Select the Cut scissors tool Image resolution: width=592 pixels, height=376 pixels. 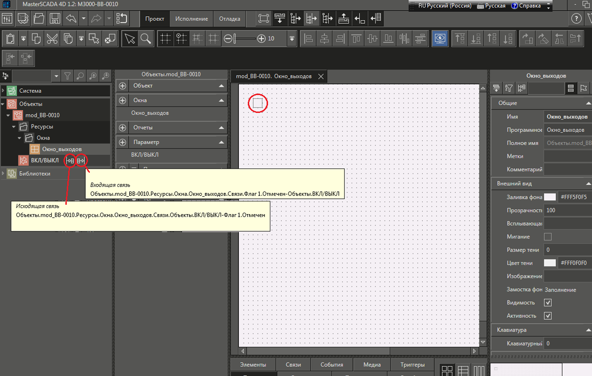[52, 38]
